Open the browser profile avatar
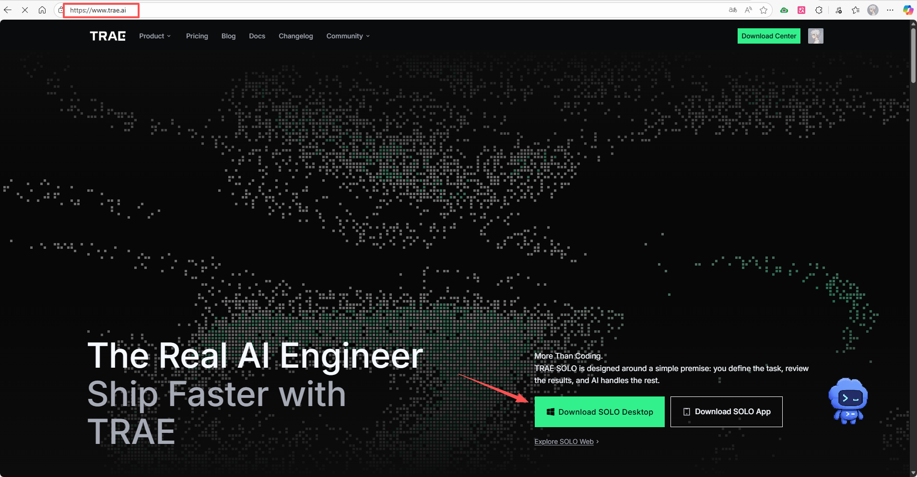 click(873, 10)
